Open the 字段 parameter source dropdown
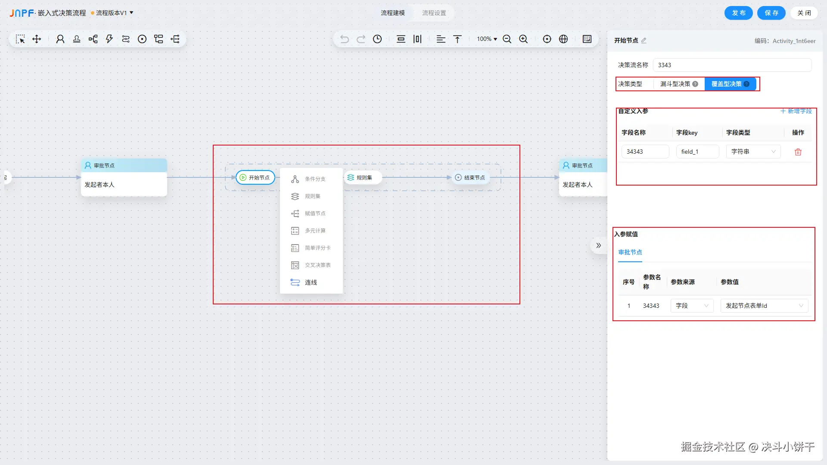This screenshot has width=827, height=465. tap(692, 306)
